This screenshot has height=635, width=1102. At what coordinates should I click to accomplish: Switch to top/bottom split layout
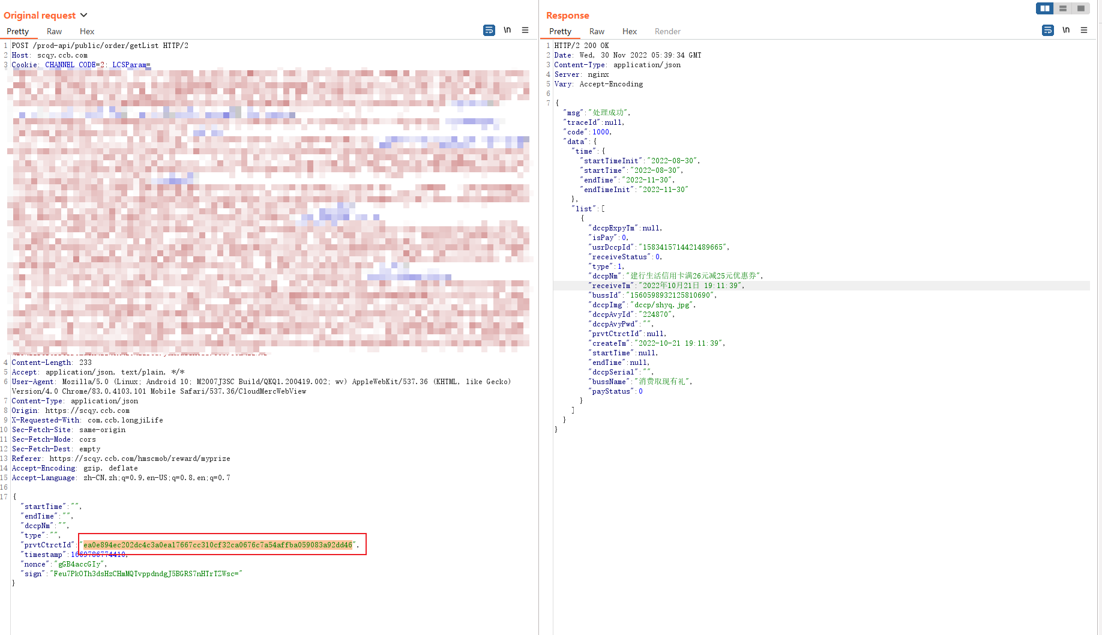tap(1062, 8)
